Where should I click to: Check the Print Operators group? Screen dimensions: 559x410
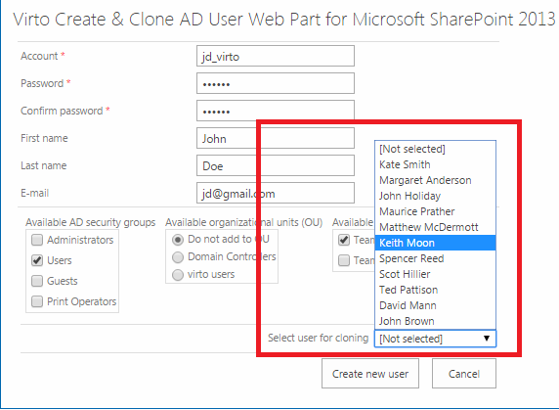[37, 301]
